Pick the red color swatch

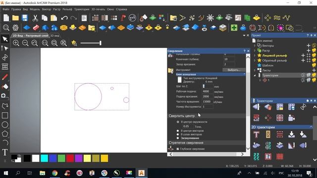point(70,158)
